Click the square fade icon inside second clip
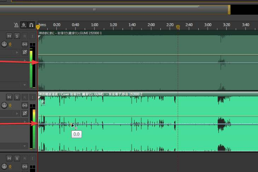This screenshot has width=258, height=172. (x=43, y=103)
